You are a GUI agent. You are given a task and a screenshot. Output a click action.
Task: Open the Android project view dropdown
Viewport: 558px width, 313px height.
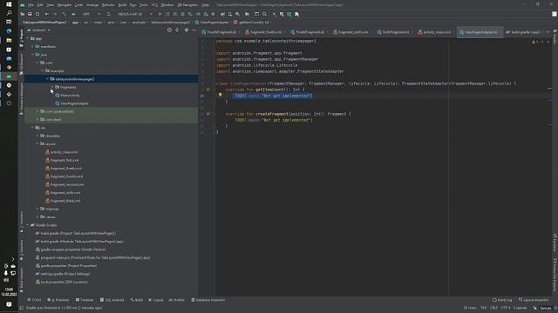point(39,30)
